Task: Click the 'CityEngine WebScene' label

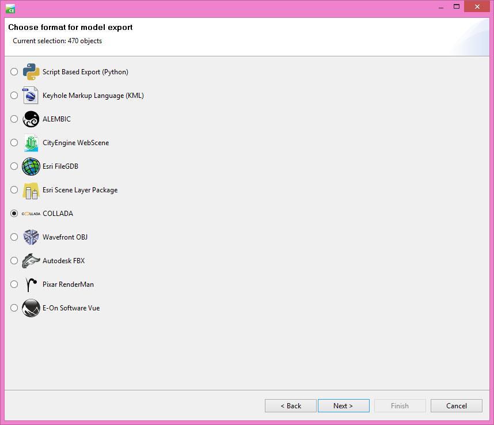Action: coord(76,143)
